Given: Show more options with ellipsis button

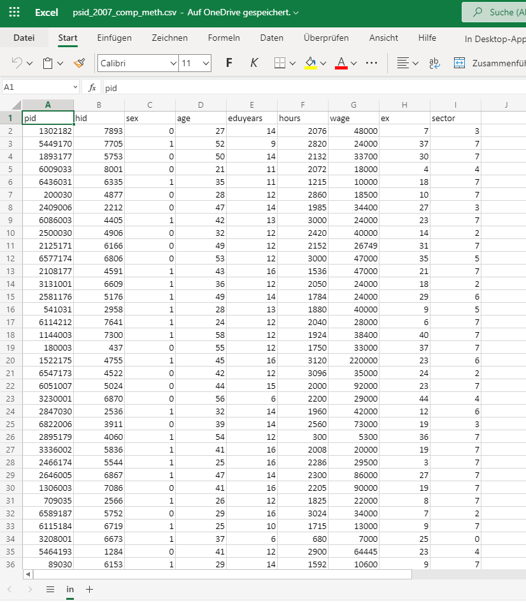Looking at the screenshot, I should click(x=373, y=63).
